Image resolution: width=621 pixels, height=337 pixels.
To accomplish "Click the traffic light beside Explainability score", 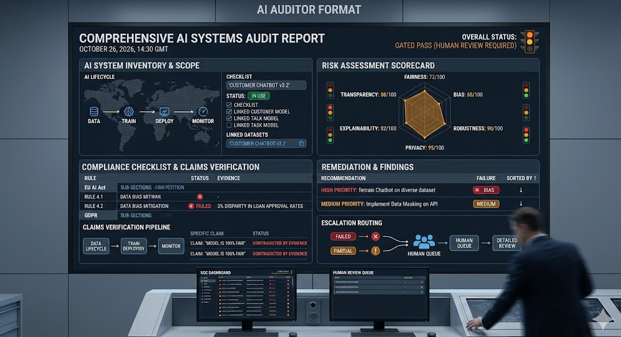I will [x=330, y=135].
